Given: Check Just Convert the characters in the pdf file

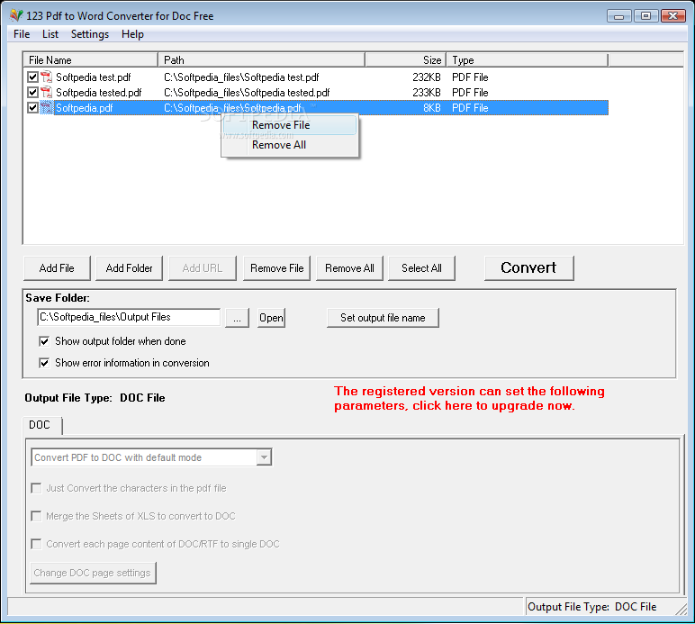Looking at the screenshot, I should point(36,488).
